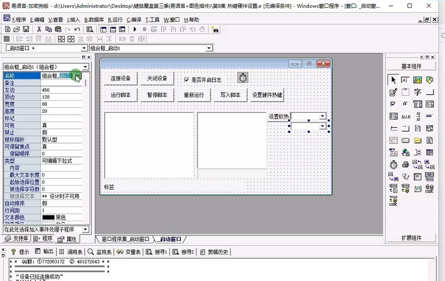Screen dimensions: 445x281
Task: Click the 类型 value 可编辑下拉式
Action: click(61, 161)
